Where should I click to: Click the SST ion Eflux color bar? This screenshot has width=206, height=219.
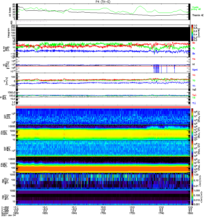coord(192,116)
